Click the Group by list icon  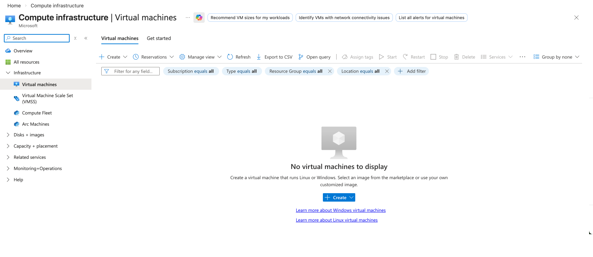536,57
